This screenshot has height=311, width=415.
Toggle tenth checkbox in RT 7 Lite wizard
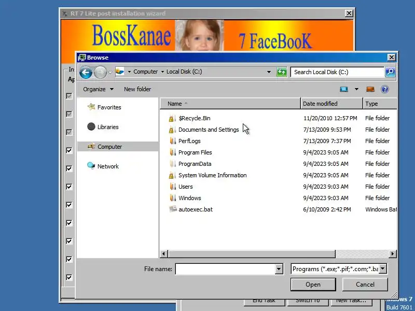click(x=69, y=259)
